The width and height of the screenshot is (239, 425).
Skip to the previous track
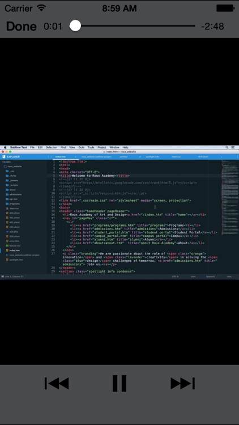coord(57,383)
